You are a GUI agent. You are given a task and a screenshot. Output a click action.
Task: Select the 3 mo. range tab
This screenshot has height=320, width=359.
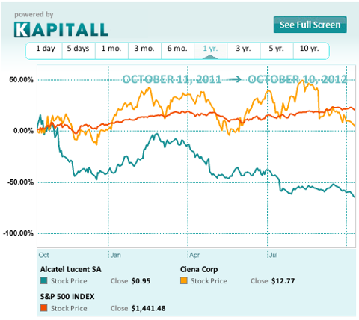144,51
